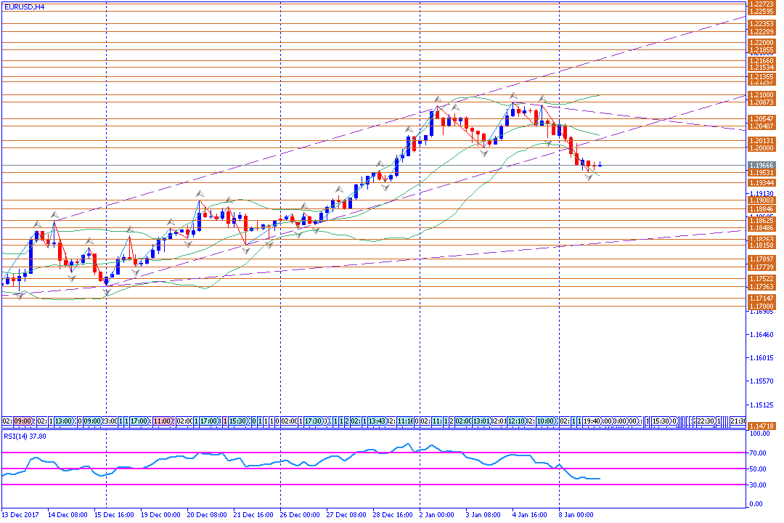
Task: Click the 13:01 event marker
Action: pos(483,421)
